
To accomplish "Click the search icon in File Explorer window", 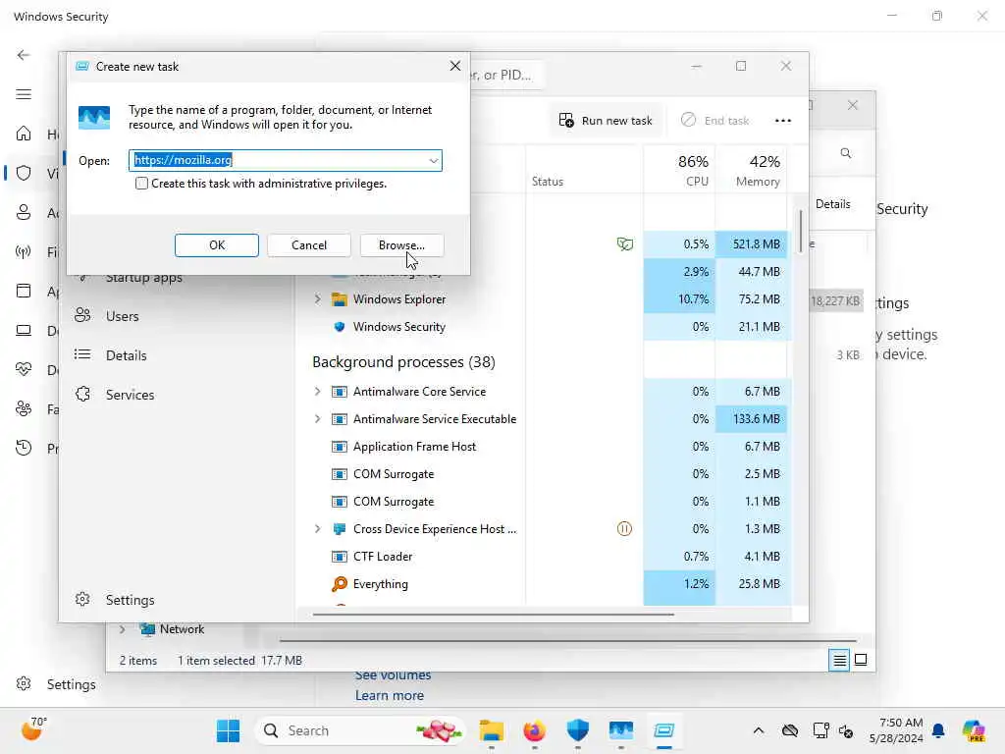I will click(x=846, y=153).
